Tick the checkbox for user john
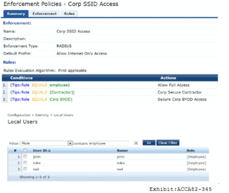Viewport: 229px width, 193px height. point(25,157)
